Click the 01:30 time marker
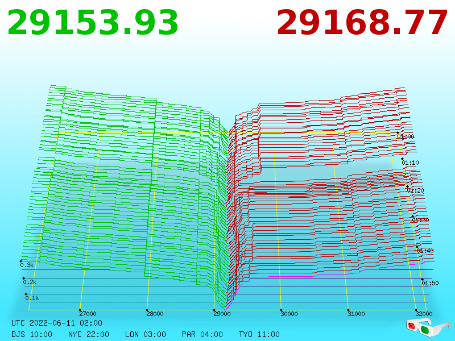 coord(420,220)
